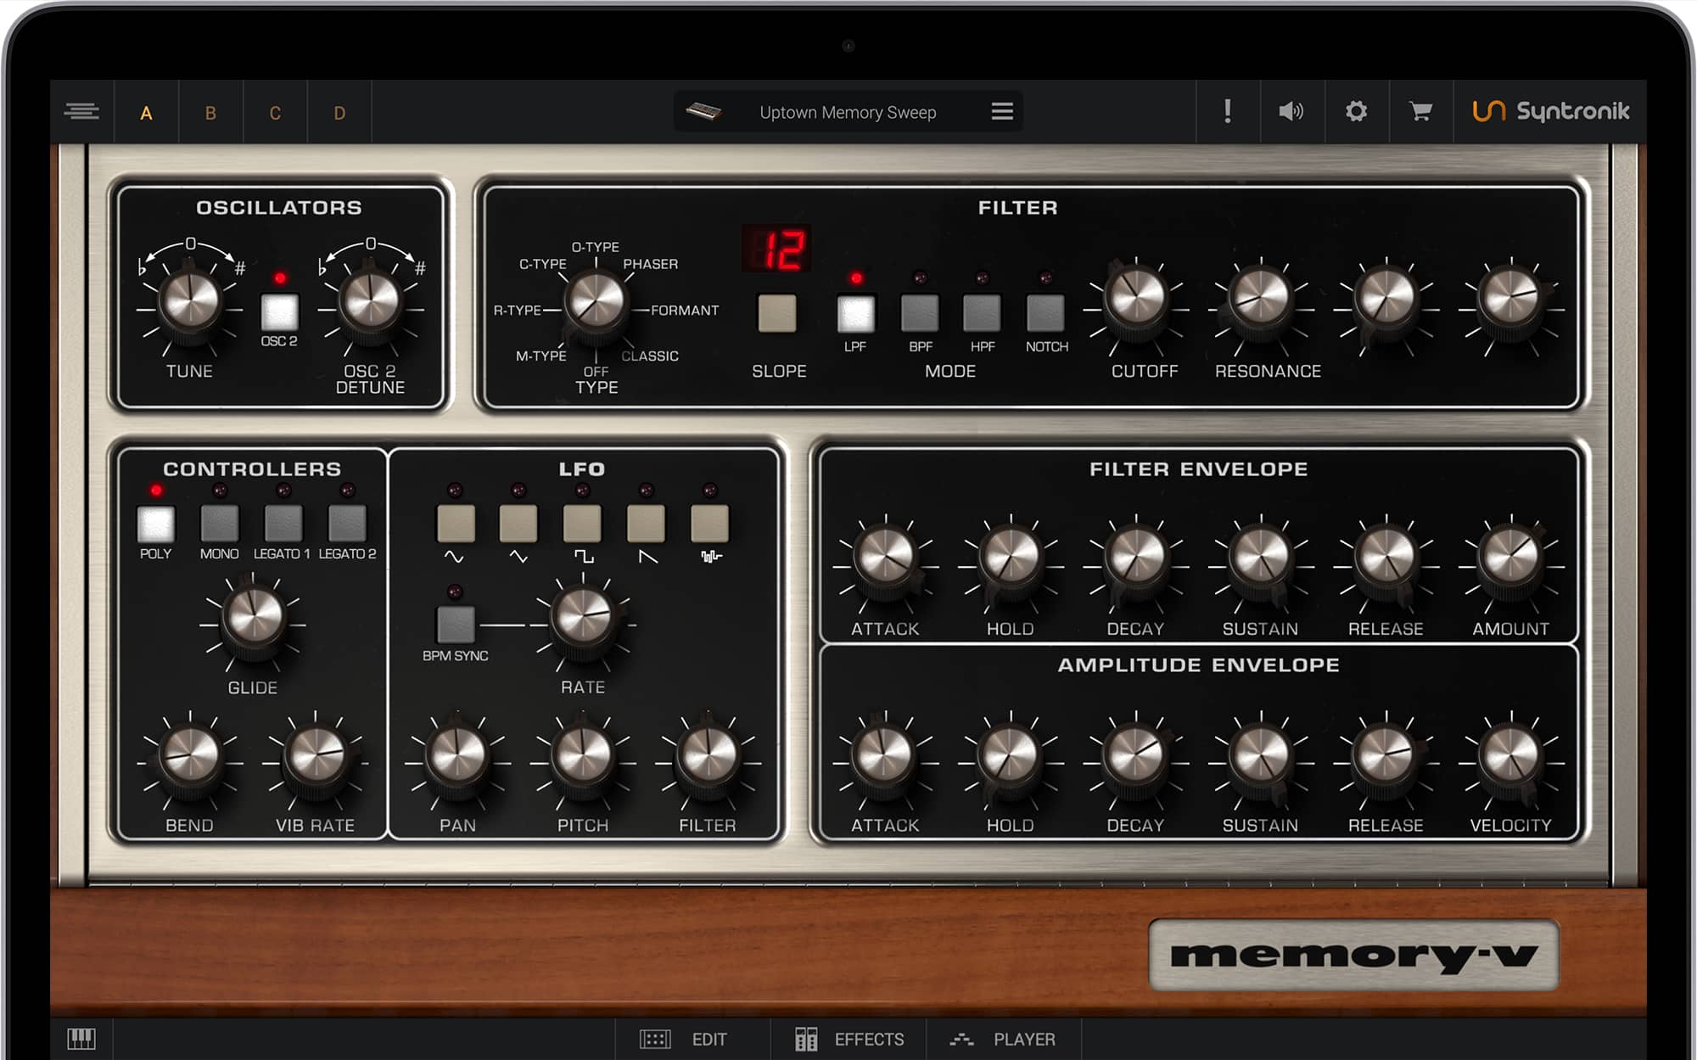Switch controller mode to MONO
The width and height of the screenshot is (1697, 1060).
(219, 524)
